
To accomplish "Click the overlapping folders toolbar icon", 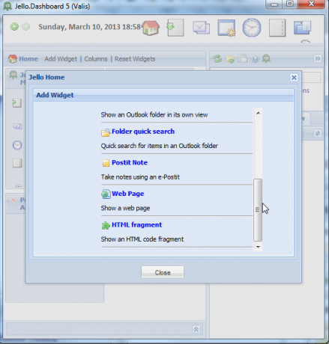I will click(x=302, y=28).
